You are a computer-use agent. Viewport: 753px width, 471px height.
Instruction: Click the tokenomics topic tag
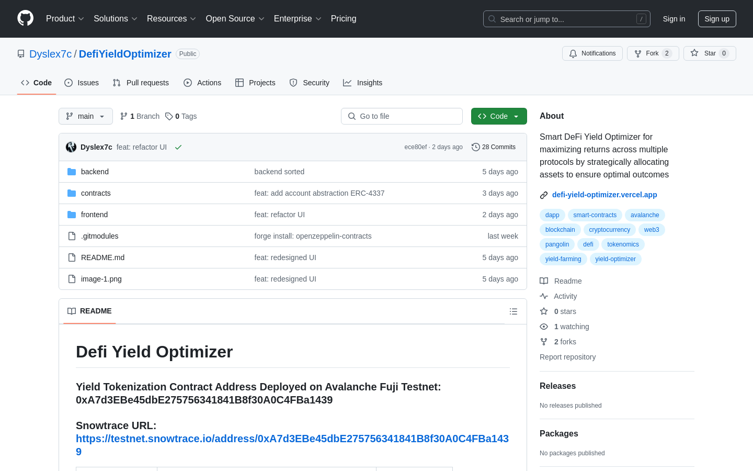click(x=623, y=244)
